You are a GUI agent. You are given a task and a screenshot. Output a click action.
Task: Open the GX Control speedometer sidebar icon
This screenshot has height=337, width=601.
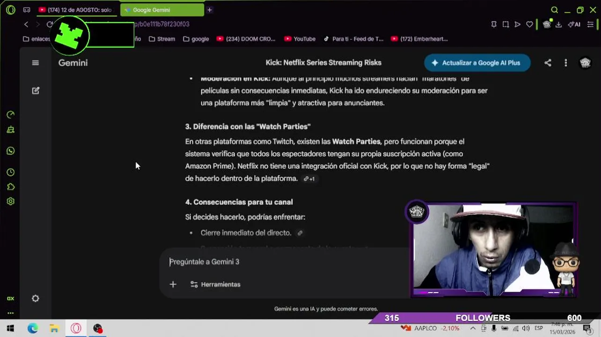pyautogui.click(x=10, y=115)
